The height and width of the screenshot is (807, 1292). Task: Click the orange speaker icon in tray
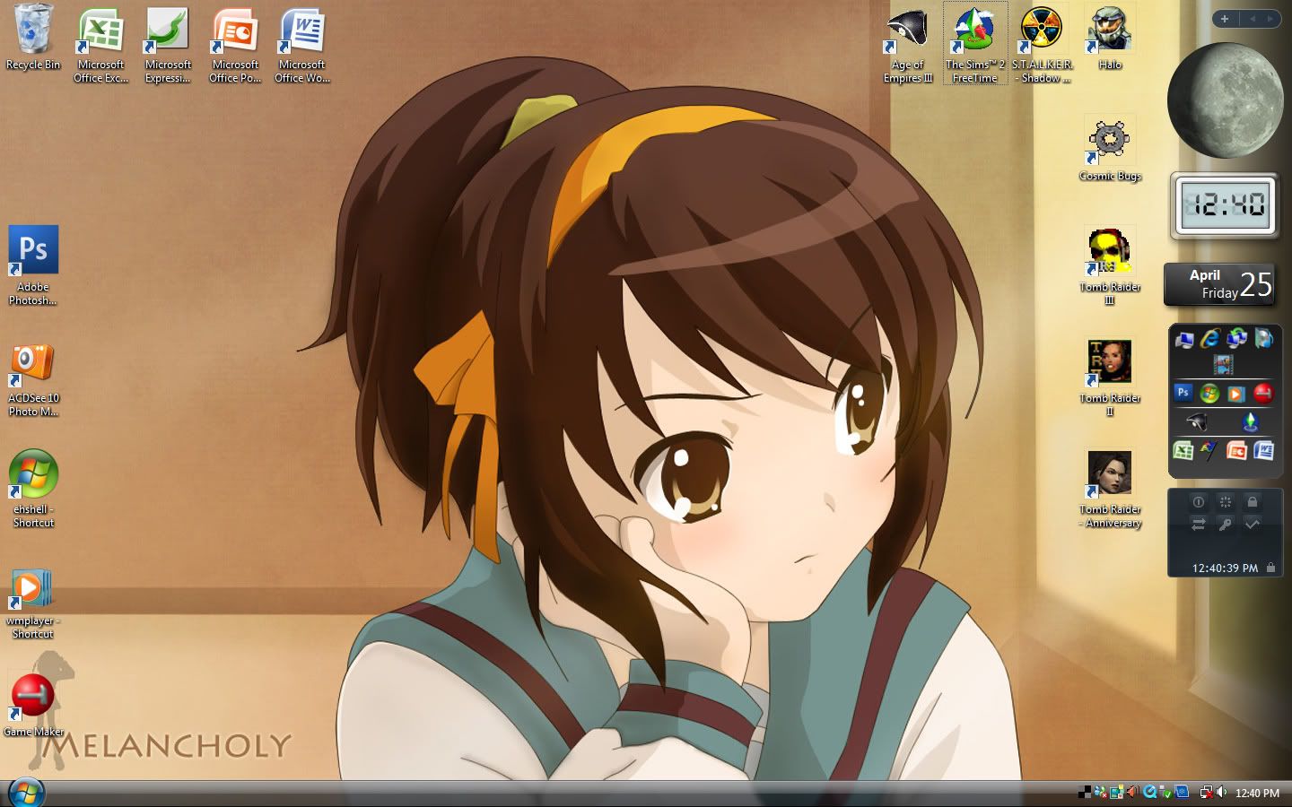1133,792
